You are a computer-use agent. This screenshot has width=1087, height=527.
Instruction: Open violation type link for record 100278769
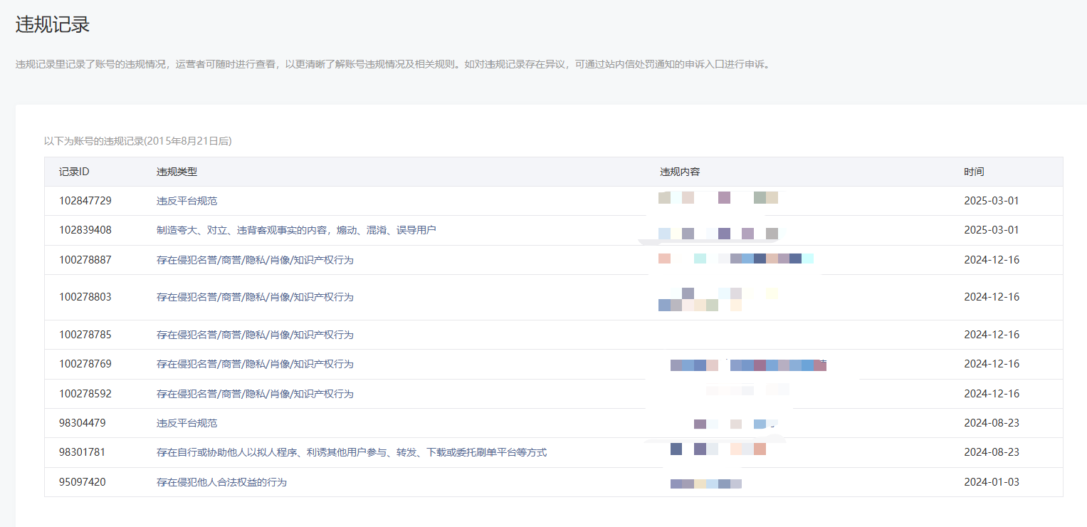255,364
